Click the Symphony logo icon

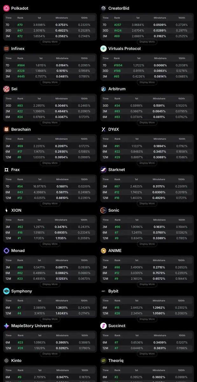pos(6,291)
